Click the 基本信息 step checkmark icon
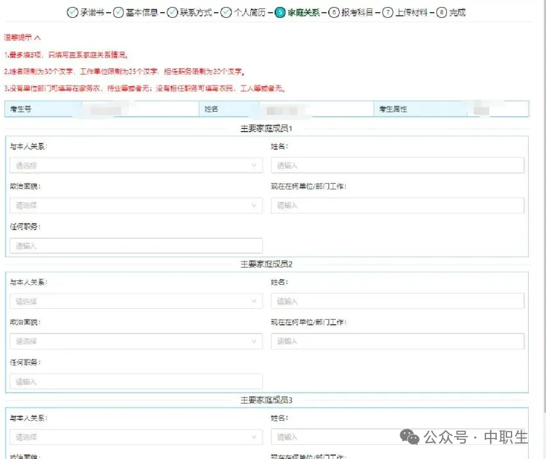 click(x=118, y=13)
